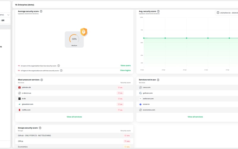Select cava.com in Services not in use

point(187,87)
